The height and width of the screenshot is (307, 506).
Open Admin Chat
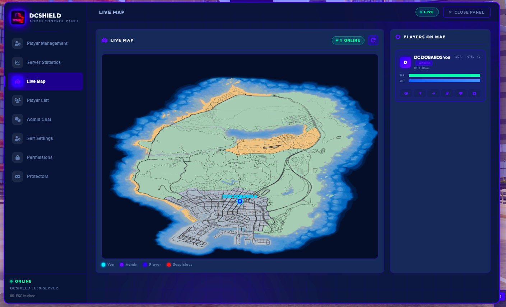pos(46,119)
